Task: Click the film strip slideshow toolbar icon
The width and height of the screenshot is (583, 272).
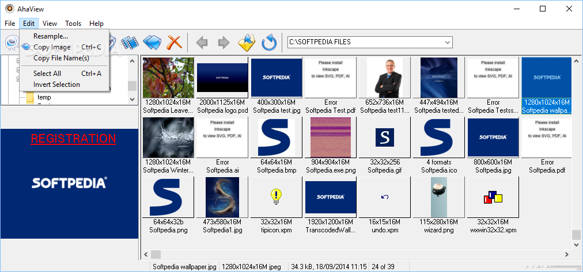Action: (x=130, y=43)
